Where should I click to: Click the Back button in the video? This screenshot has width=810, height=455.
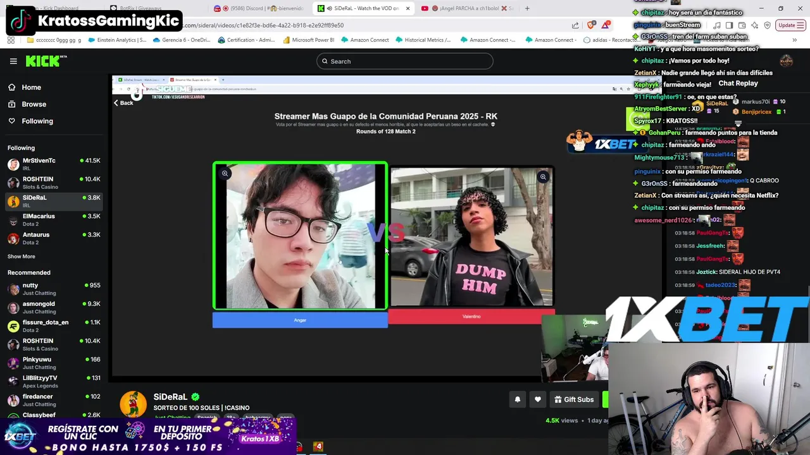coord(123,102)
